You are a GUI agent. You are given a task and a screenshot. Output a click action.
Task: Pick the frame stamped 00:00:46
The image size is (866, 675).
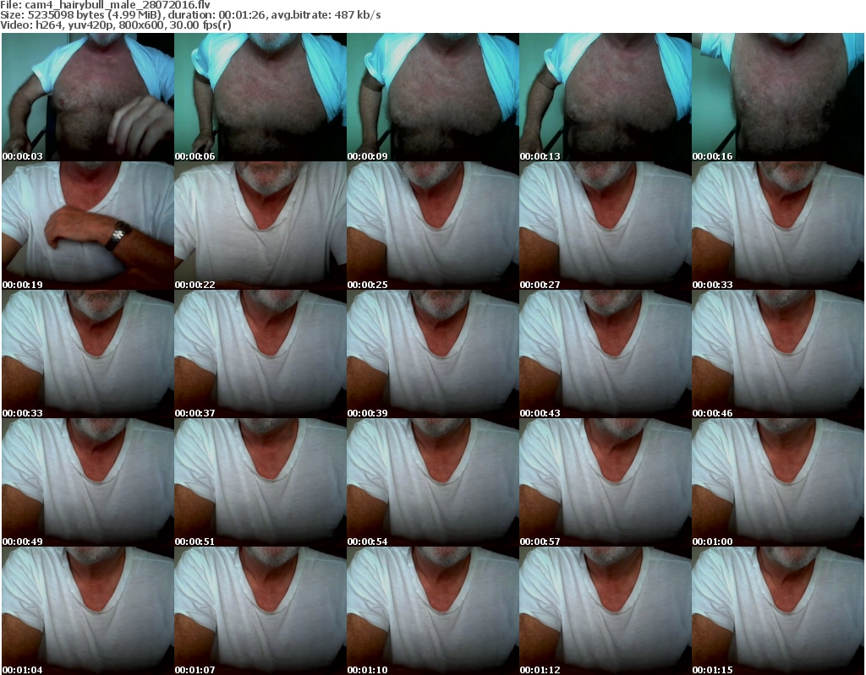[x=778, y=354]
